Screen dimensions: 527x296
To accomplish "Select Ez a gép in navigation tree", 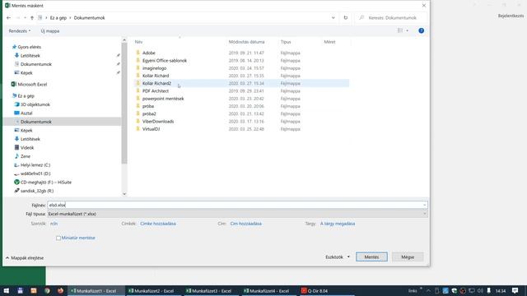I will (26, 96).
